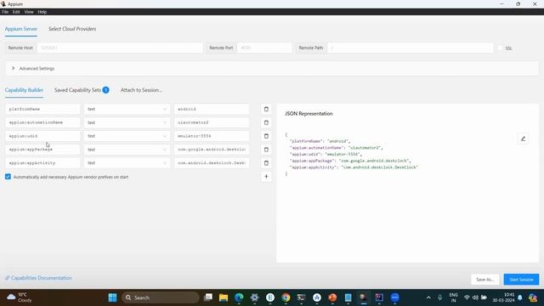Open the Help menu
The height and width of the screenshot is (306, 544).
coord(42,12)
